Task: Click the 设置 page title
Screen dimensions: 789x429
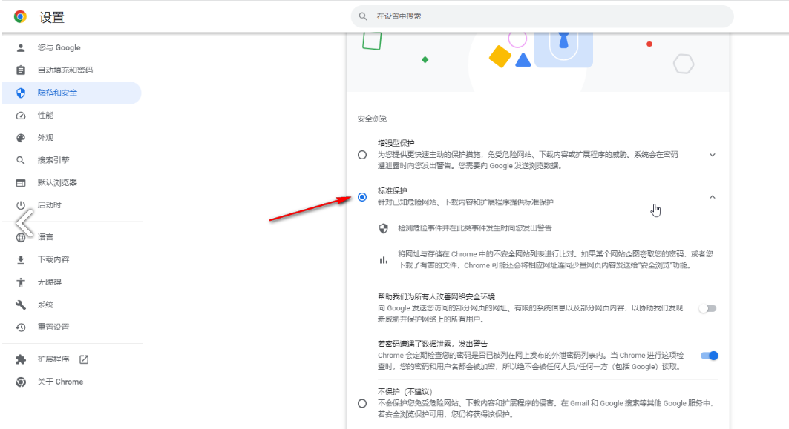Action: (x=52, y=18)
